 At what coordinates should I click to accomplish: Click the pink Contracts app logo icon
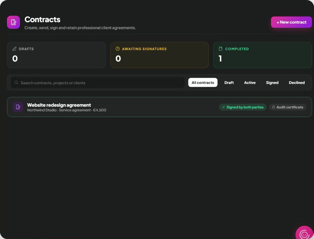(13, 22)
